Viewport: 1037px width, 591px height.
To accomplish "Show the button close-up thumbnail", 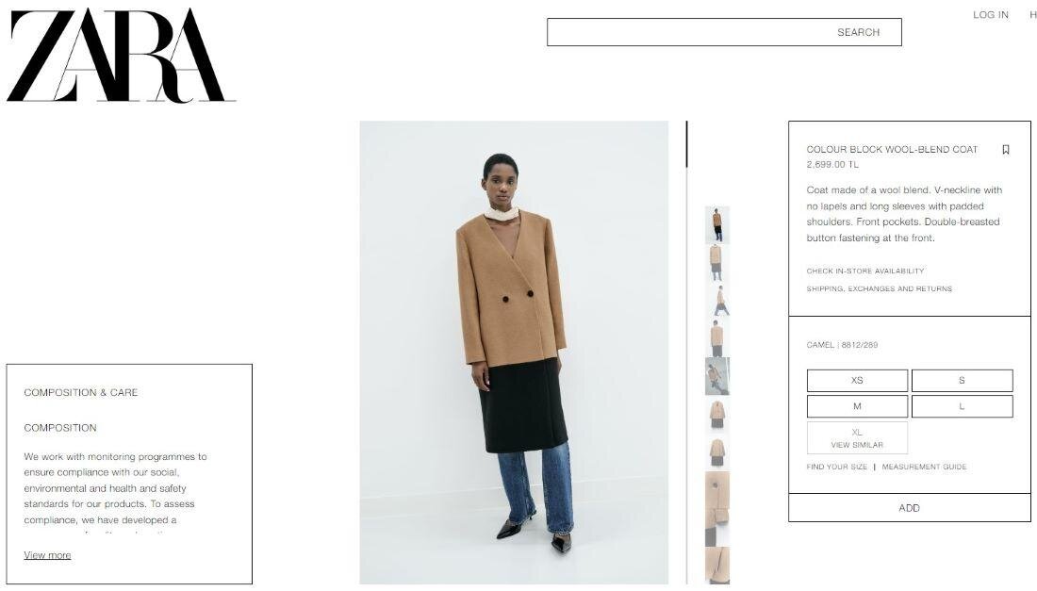I will tap(716, 508).
